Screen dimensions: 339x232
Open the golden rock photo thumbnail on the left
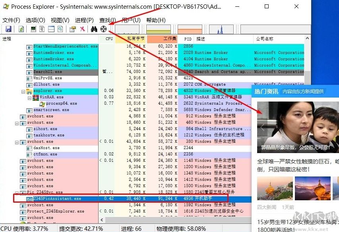click(275, 188)
